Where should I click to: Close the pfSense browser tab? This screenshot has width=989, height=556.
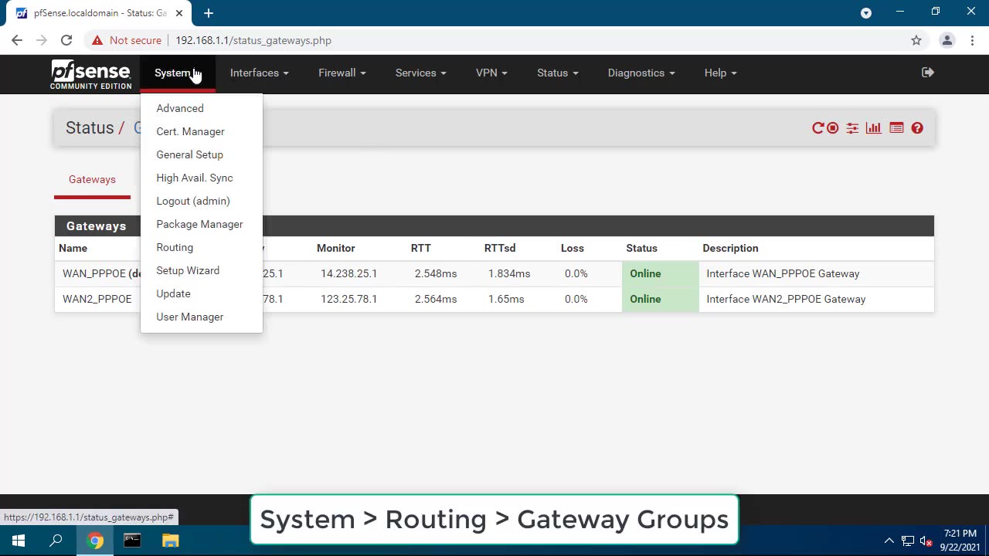[179, 13]
